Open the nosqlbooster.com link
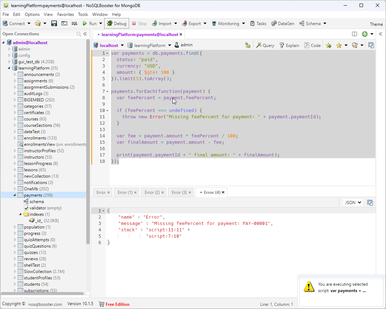 click(45, 304)
